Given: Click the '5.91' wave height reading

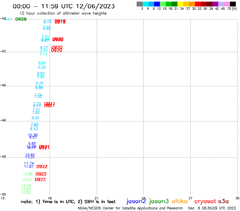Looking at the screenshot, I should pos(46,36).
